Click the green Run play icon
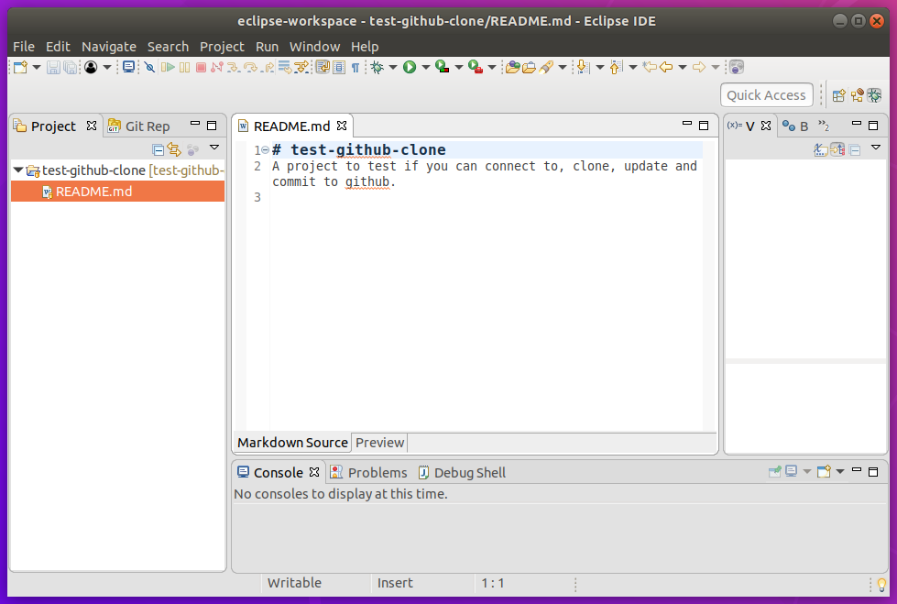 tap(410, 67)
